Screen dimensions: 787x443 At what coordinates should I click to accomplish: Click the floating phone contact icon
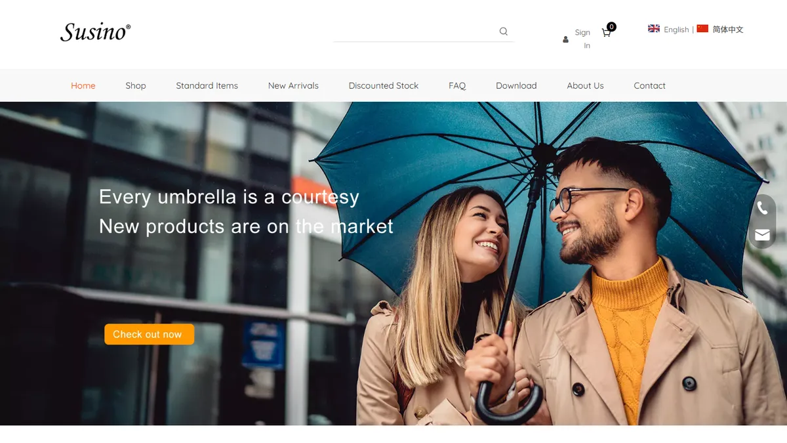click(762, 208)
